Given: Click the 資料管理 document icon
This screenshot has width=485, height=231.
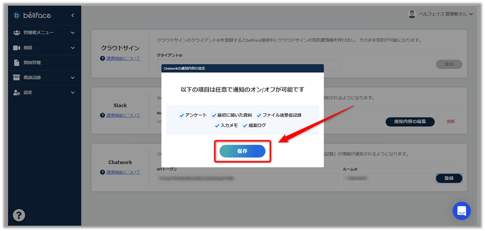Looking at the screenshot, I should [x=17, y=63].
